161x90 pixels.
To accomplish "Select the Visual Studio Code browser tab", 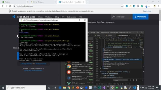I will point(71,2).
